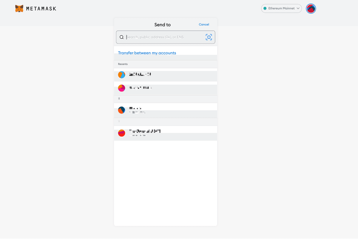The width and height of the screenshot is (358, 239).
Task: Select the orange and light-blue recent avatar
Action: [x=121, y=75]
